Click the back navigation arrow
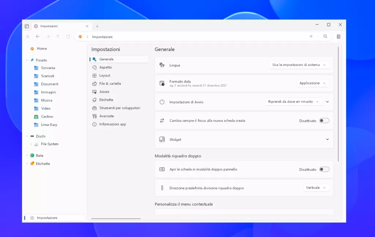The width and height of the screenshot is (375, 237). [x=38, y=36]
